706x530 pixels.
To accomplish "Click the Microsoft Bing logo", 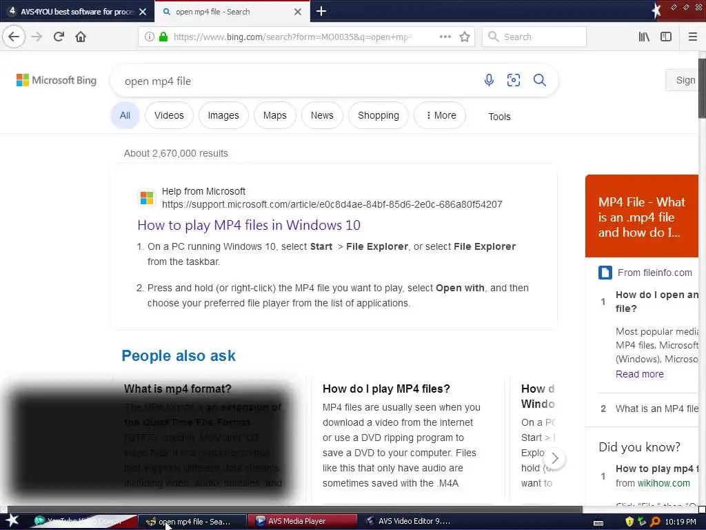I will click(57, 80).
